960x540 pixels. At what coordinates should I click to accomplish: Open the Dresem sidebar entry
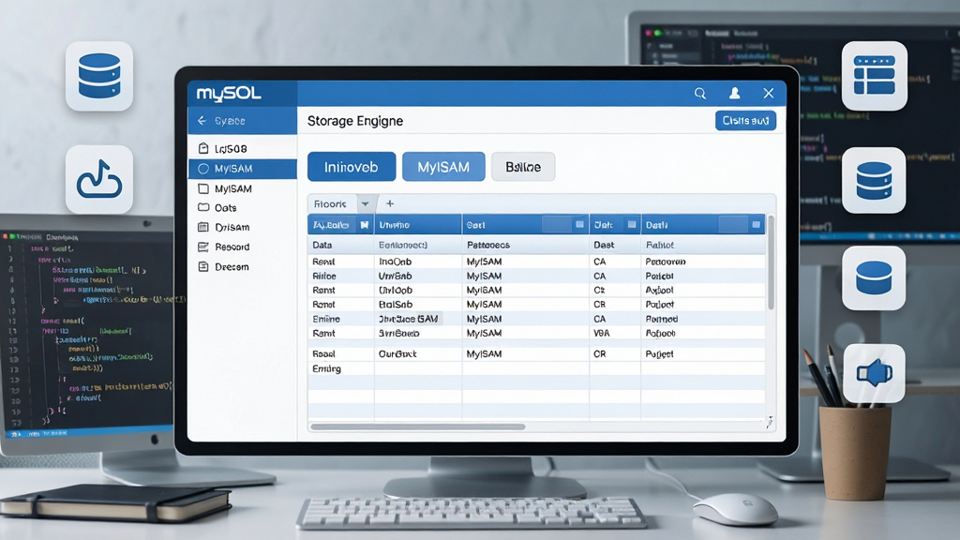point(243,267)
